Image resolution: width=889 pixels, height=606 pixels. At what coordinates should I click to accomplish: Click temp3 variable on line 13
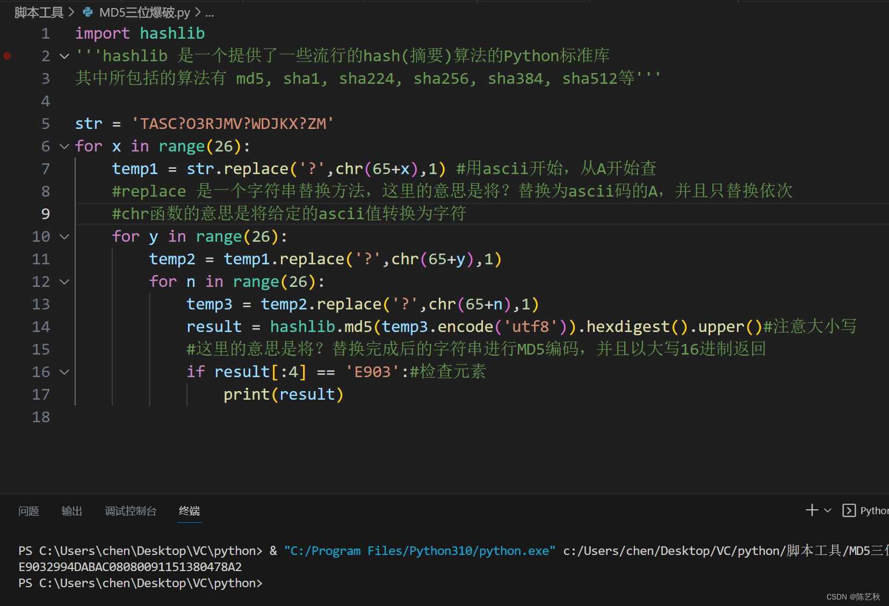click(x=209, y=304)
